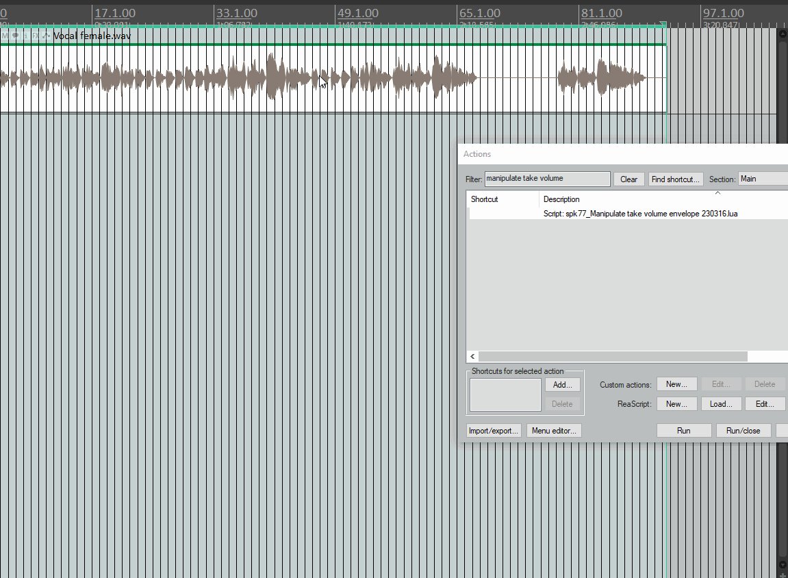Open item notes icon on Vocal female.wav
The width and height of the screenshot is (788, 578).
pyautogui.click(x=15, y=36)
